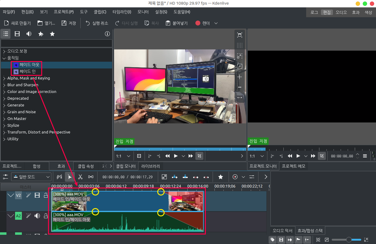Click the 마스터 button on timeline
Screen dimensions: 376x244
[x=25, y=187]
